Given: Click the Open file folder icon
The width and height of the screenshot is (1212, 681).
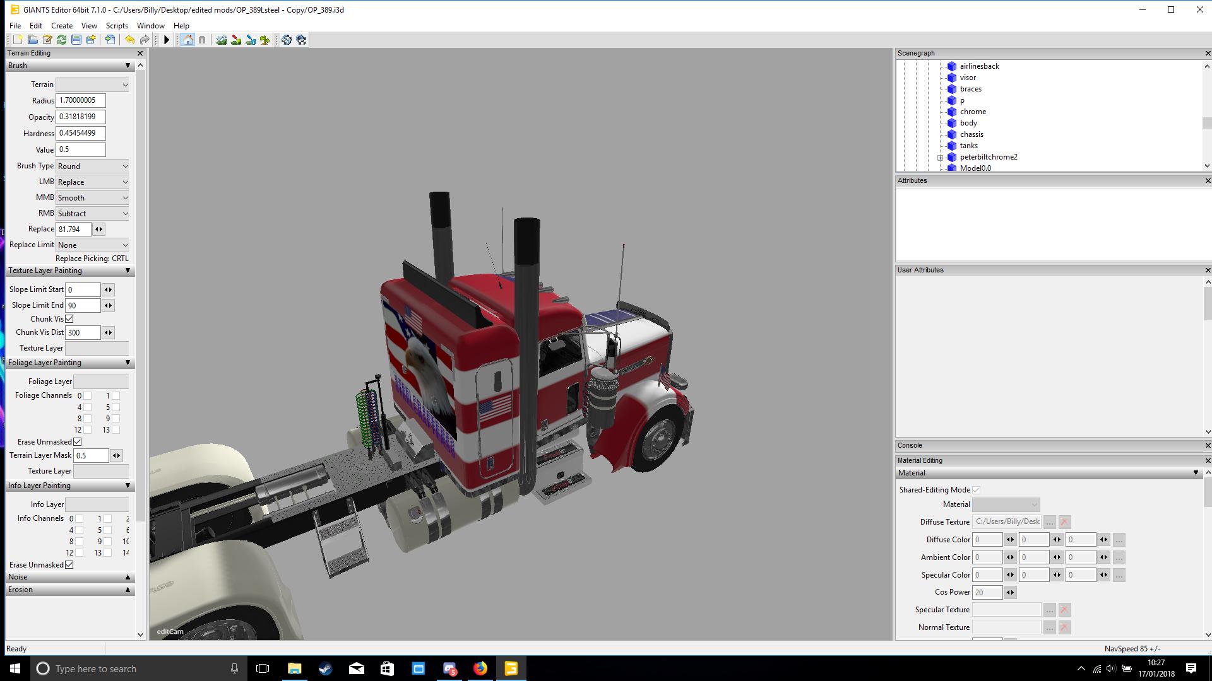Looking at the screenshot, I should tap(32, 40).
